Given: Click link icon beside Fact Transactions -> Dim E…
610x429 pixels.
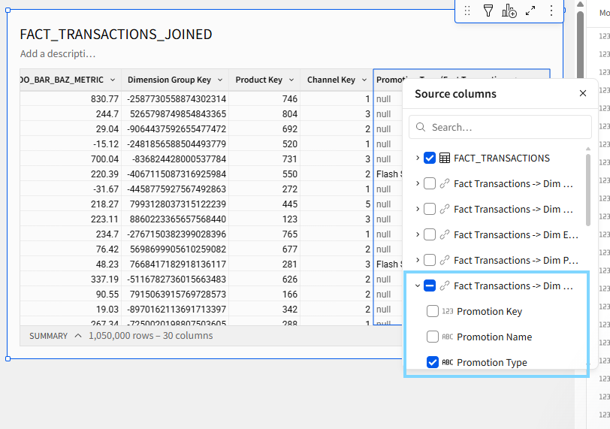Looking at the screenshot, I should click(x=445, y=235).
